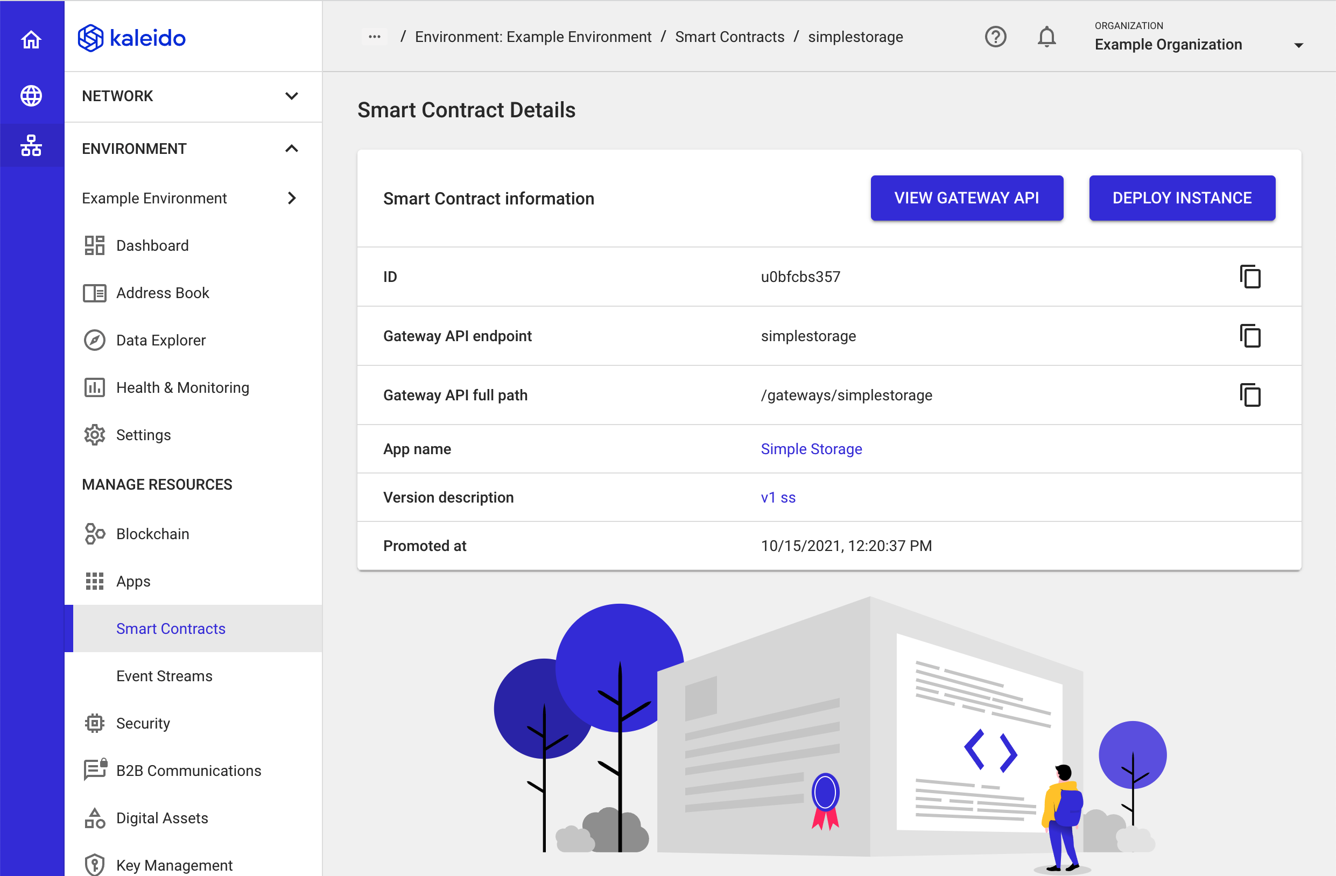Click the VIEW GATEWAY API button
The width and height of the screenshot is (1336, 876).
[965, 197]
